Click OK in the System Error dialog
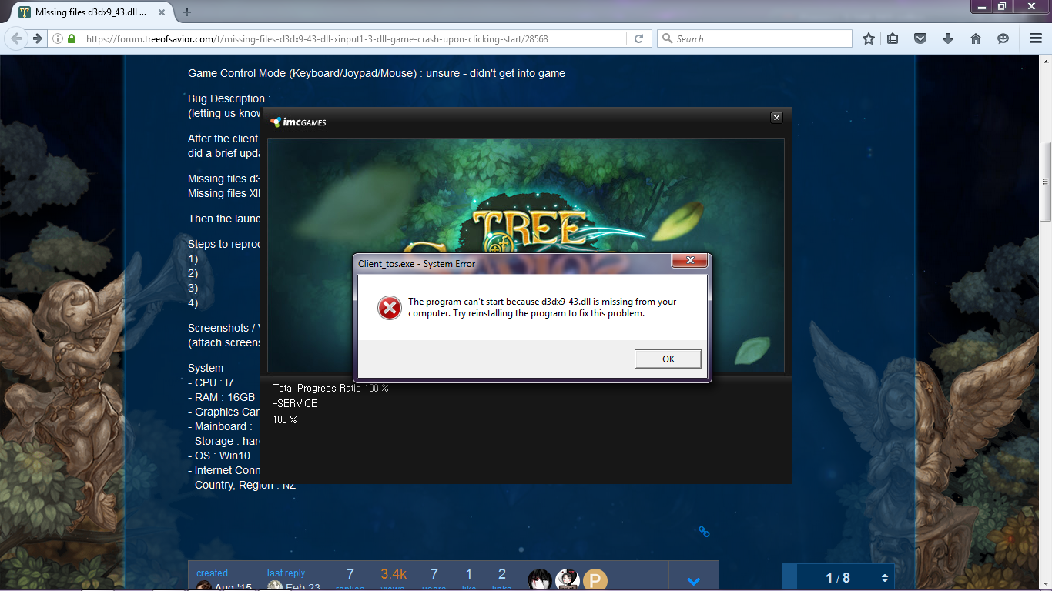This screenshot has width=1052, height=591. tap(668, 359)
